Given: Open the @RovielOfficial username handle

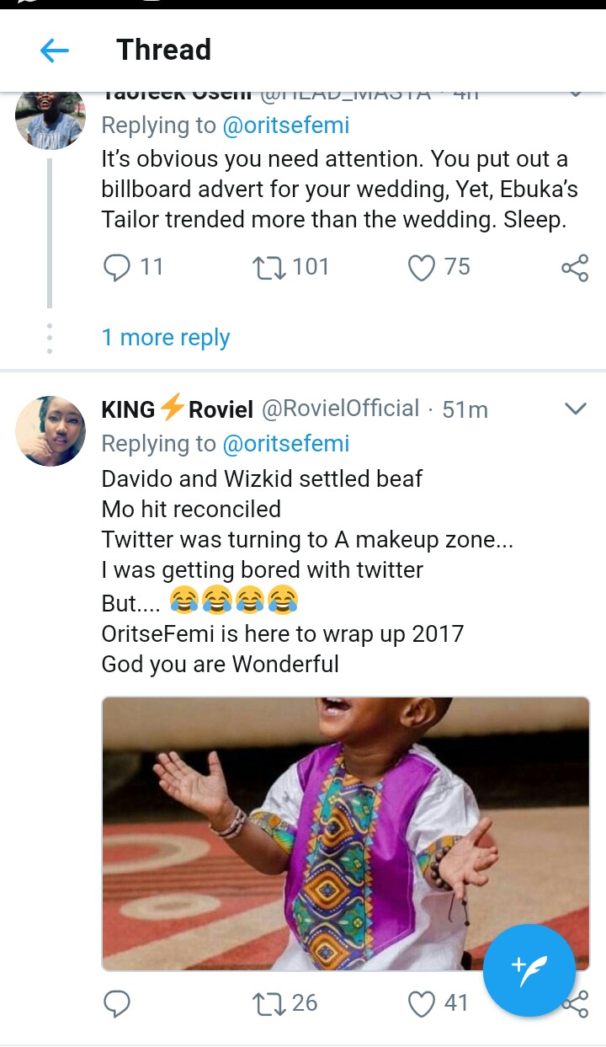Looking at the screenshot, I should tap(341, 409).
